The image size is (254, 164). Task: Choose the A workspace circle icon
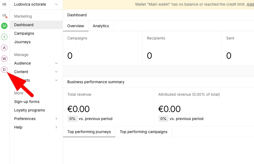[4, 48]
